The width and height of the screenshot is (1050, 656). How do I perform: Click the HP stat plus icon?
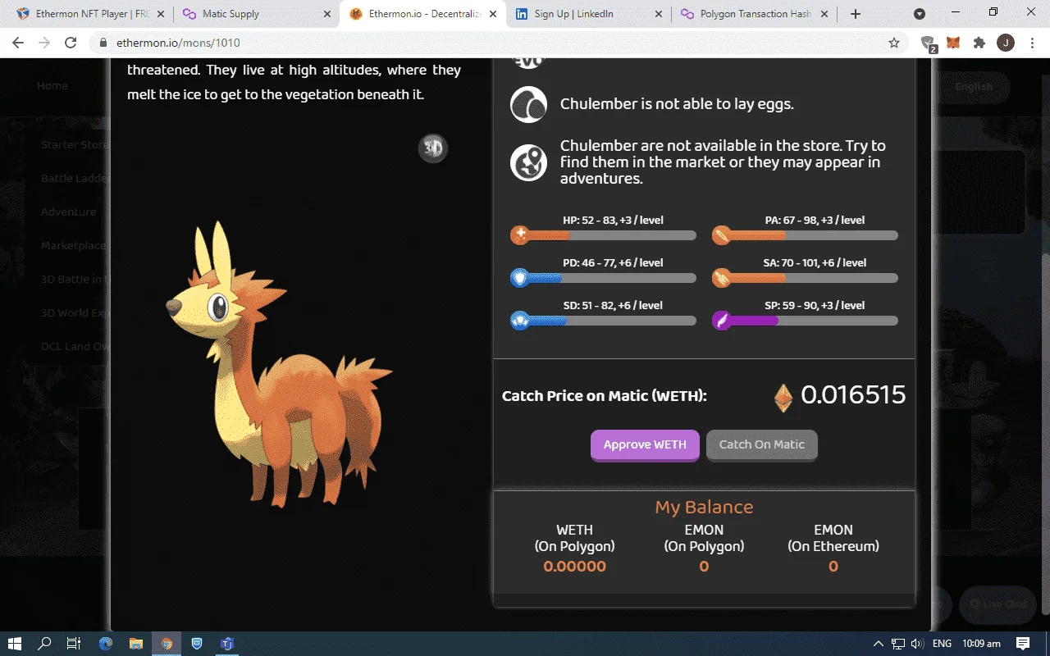520,235
